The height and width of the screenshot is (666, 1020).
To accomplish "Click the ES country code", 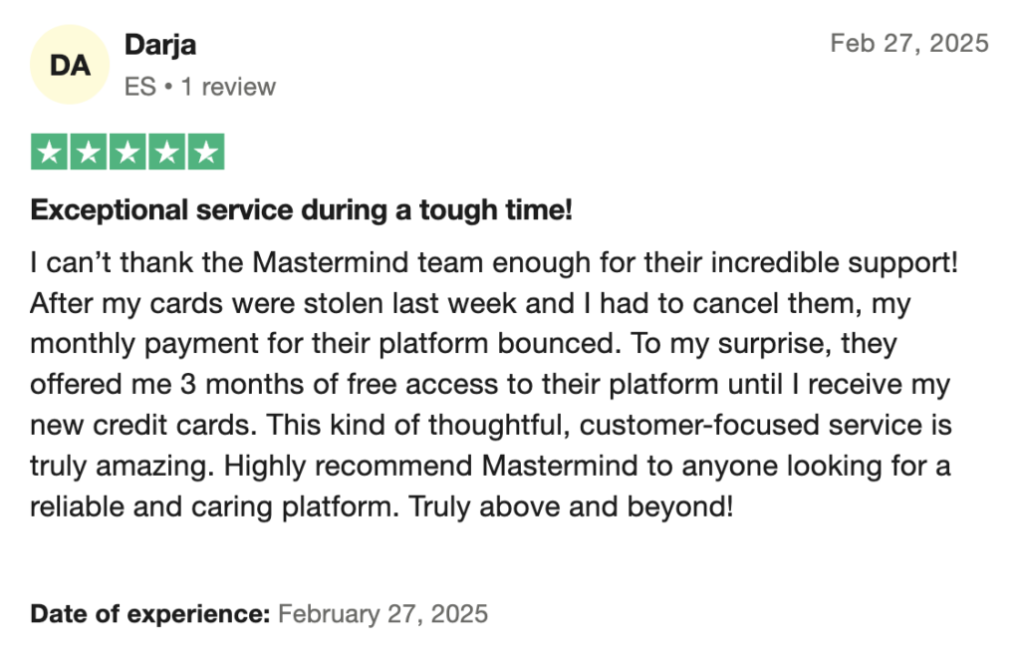I will coord(140,87).
